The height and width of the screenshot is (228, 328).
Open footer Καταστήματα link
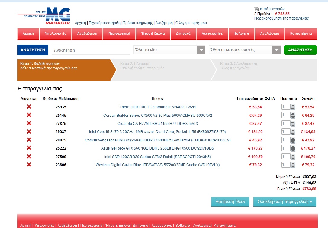click(x=224, y=226)
